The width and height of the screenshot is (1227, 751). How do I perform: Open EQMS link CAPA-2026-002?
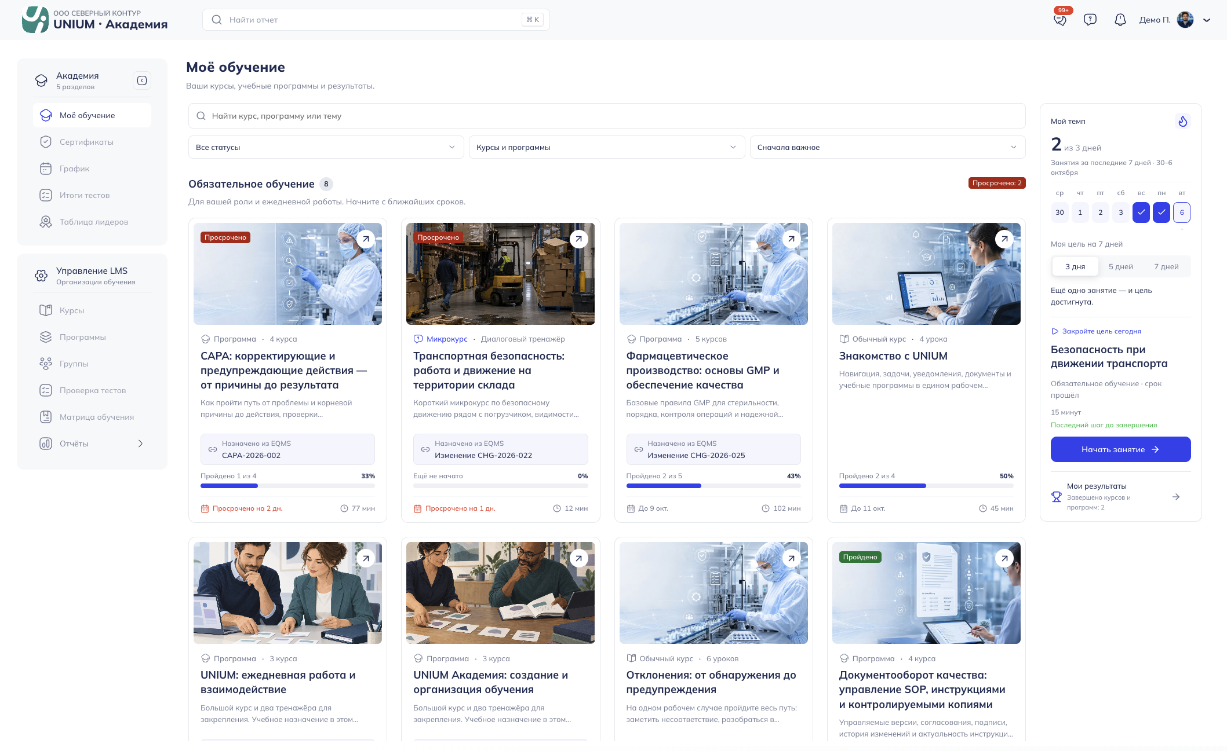click(287, 449)
